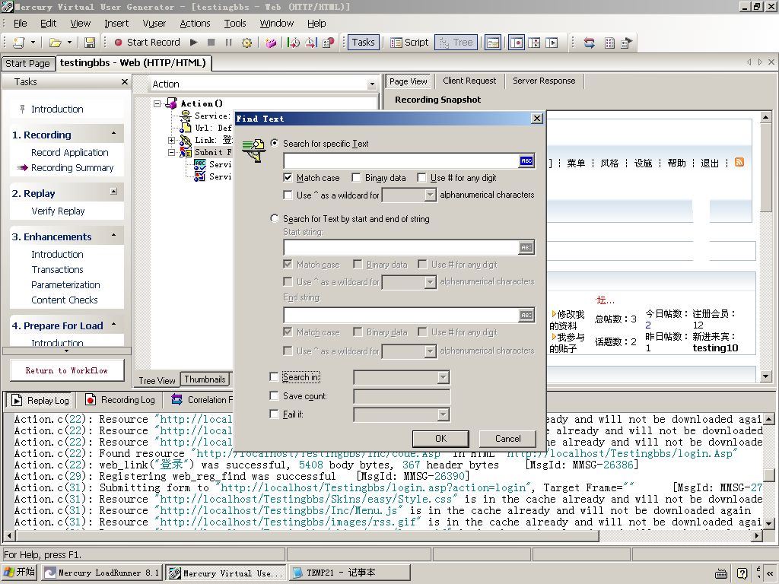Click Return to Workflow button

pos(67,370)
